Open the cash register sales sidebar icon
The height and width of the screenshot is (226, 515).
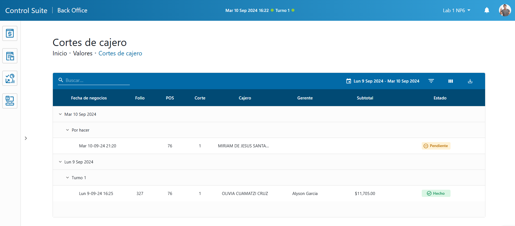click(10, 34)
